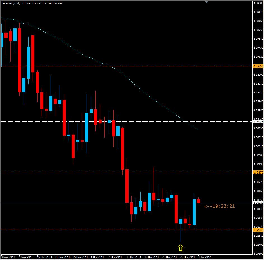Click the 1.39480 value on the price axis
This screenshot has width=264, height=260.
point(258,3)
